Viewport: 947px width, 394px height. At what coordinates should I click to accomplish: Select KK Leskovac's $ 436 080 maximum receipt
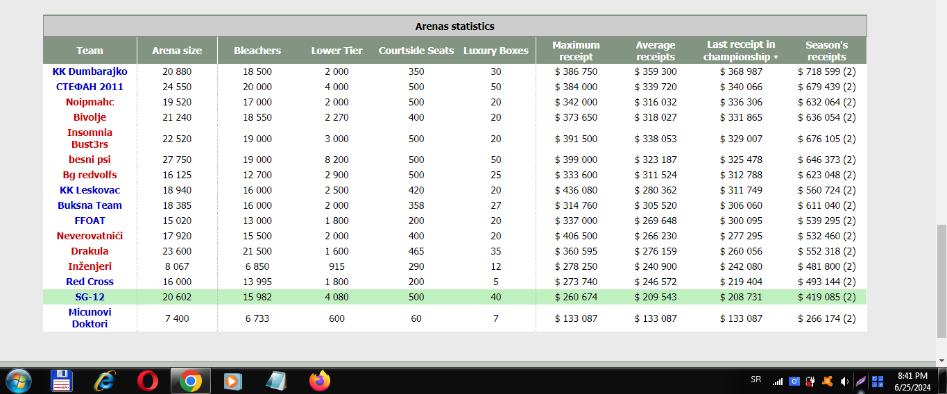point(576,190)
